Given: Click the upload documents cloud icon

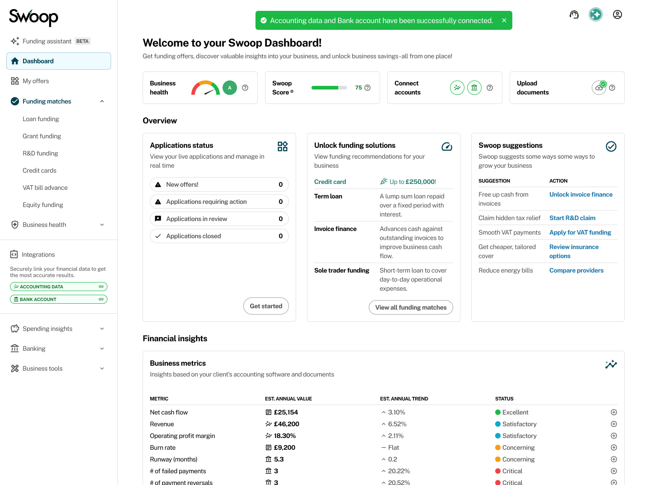Looking at the screenshot, I should pos(599,88).
